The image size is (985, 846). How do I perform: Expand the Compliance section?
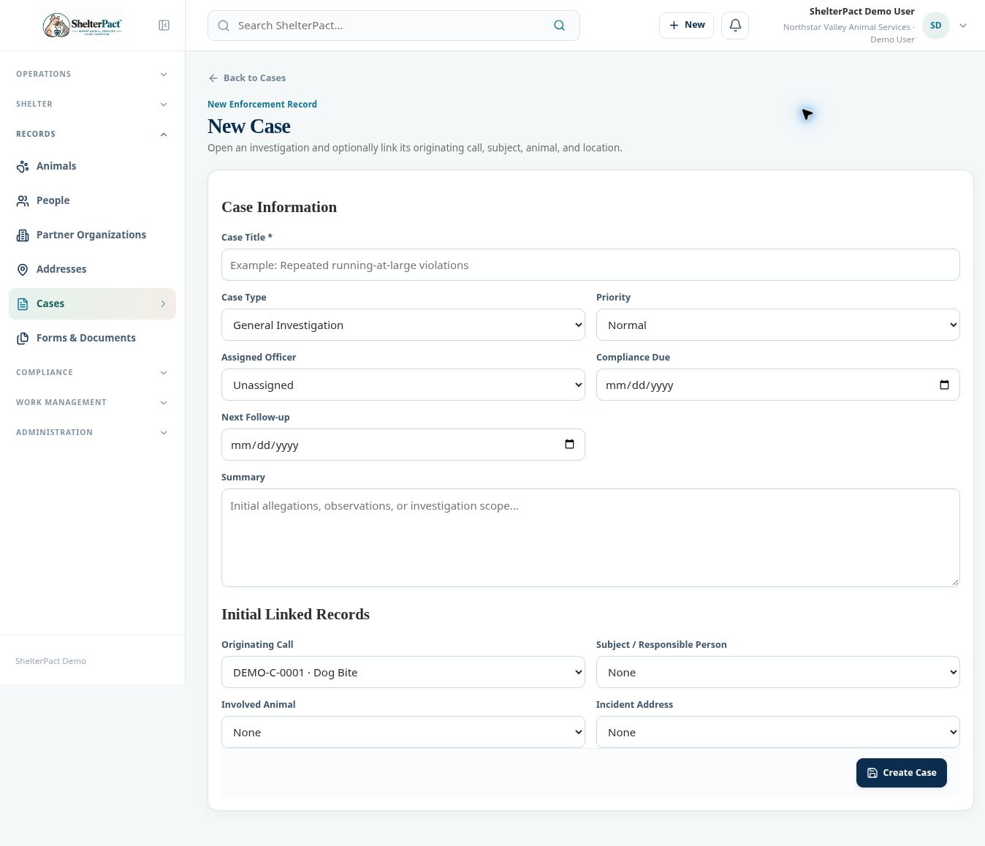[x=92, y=372]
